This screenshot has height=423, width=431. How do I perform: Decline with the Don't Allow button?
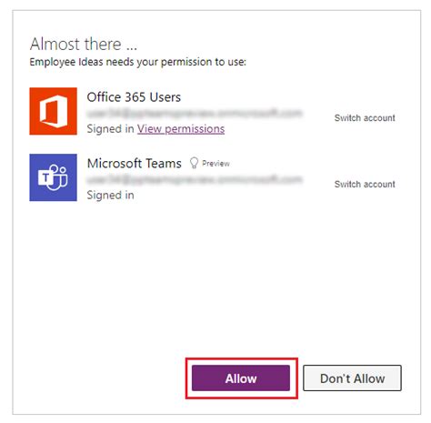point(352,378)
